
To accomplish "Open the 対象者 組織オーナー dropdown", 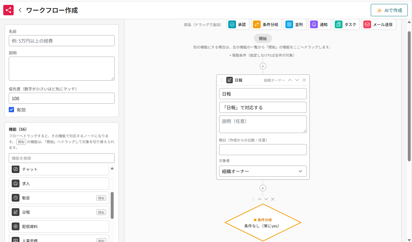I will pyautogui.click(x=263, y=171).
